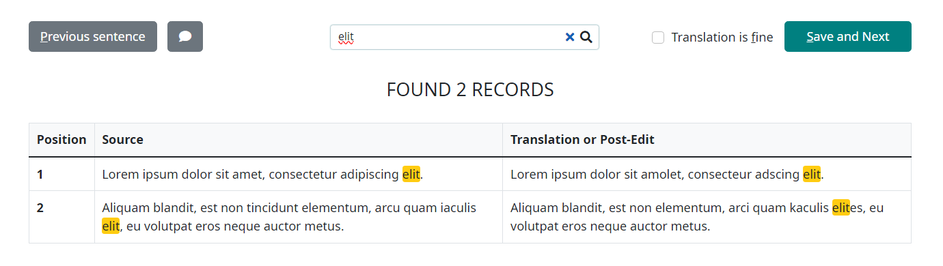Select the Position column header
This screenshot has width=943, height=266.
click(x=61, y=140)
